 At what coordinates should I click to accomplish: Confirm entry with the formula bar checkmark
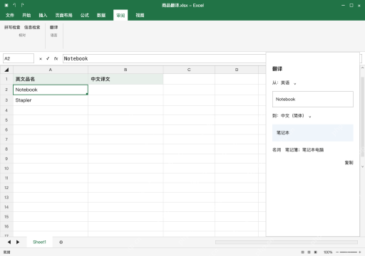click(48, 58)
